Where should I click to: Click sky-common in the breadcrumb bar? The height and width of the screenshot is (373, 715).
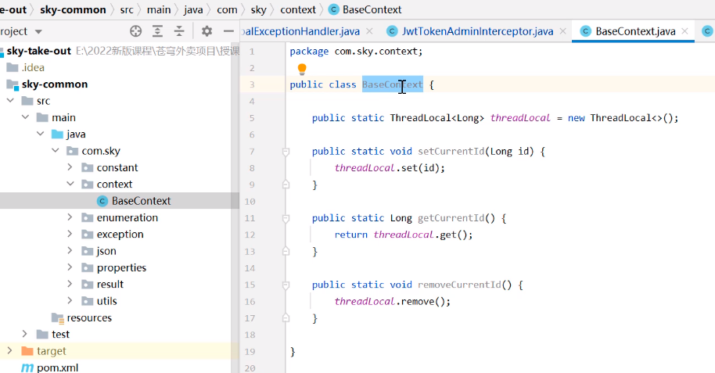(73, 9)
